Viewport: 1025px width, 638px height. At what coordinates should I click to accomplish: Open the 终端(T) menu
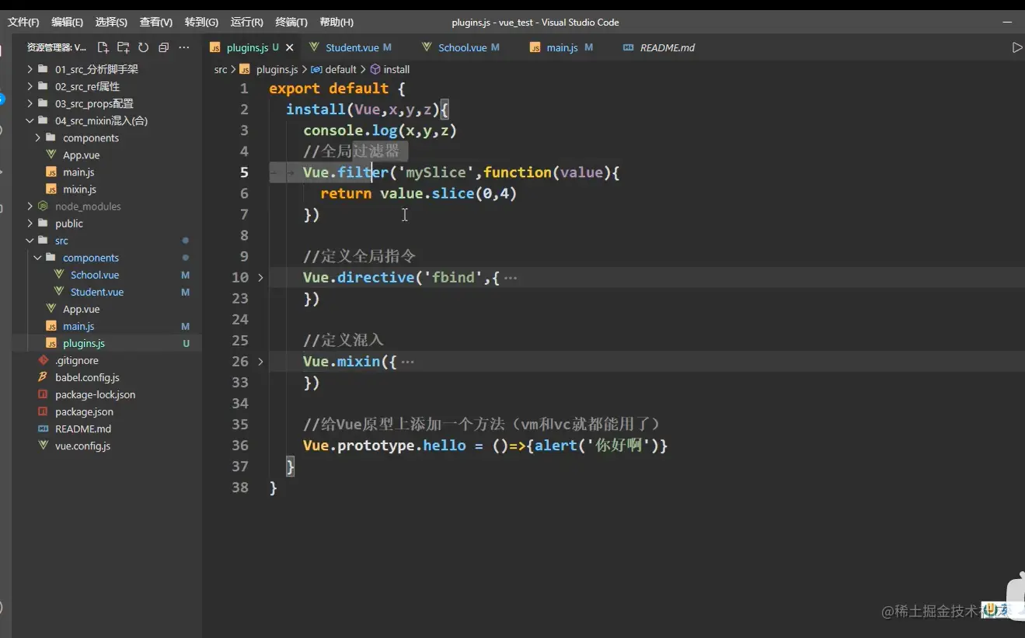[291, 22]
